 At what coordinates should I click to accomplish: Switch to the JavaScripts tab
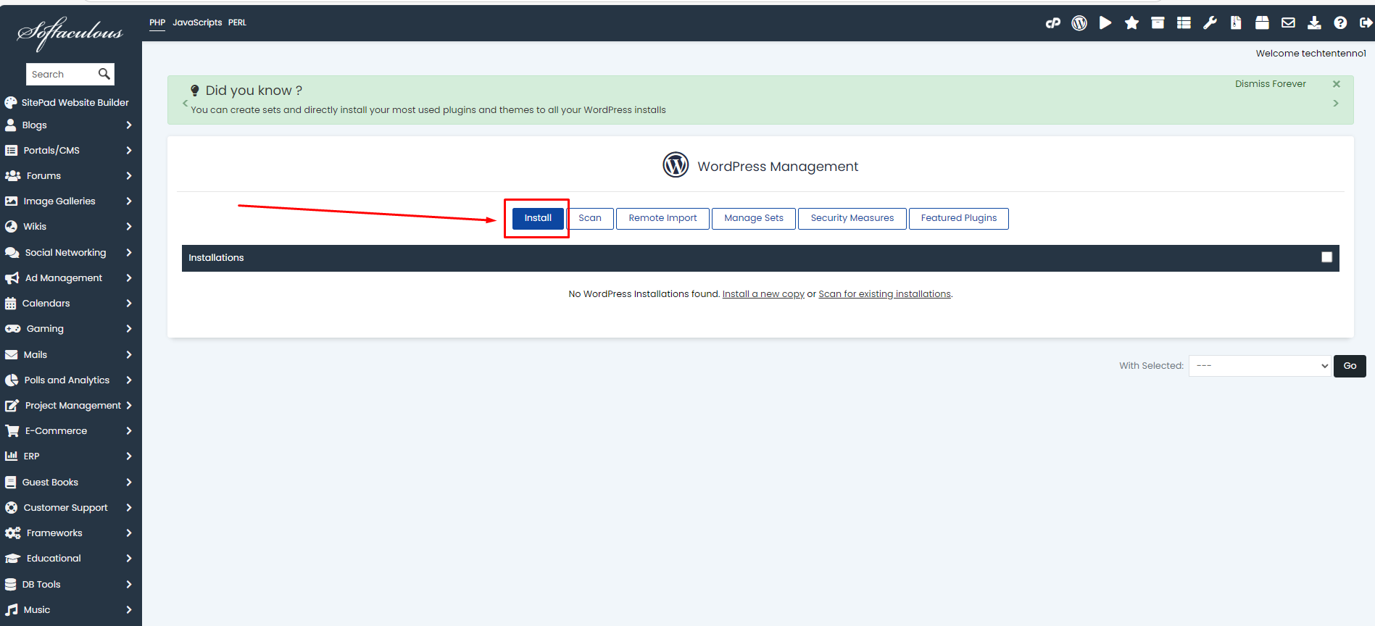pos(197,22)
